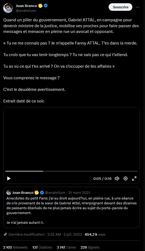View the 3 747 J'aime list

(66, 247)
